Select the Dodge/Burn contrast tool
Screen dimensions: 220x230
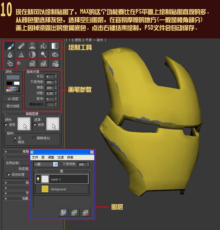point(32,54)
